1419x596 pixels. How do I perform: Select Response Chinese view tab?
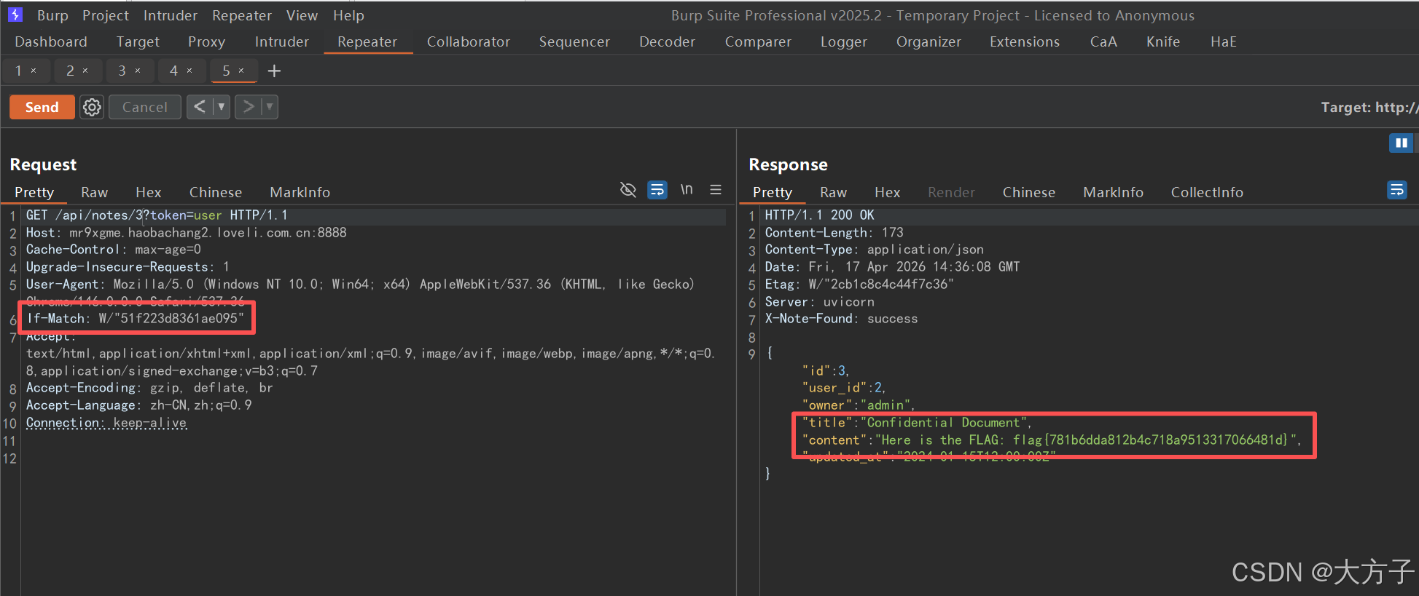[1028, 192]
